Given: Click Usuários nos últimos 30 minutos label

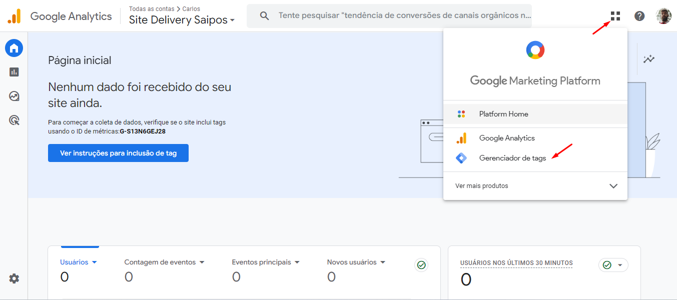Looking at the screenshot, I should click(x=516, y=263).
